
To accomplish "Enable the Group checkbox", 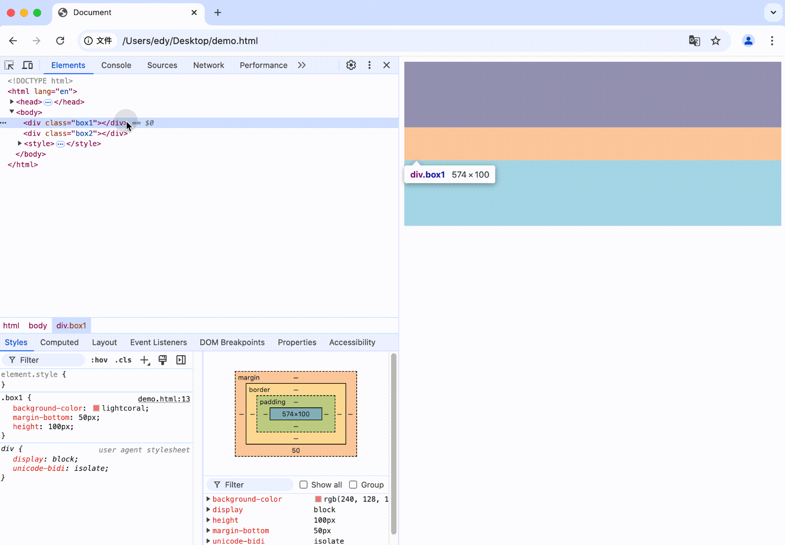I will click(x=353, y=485).
